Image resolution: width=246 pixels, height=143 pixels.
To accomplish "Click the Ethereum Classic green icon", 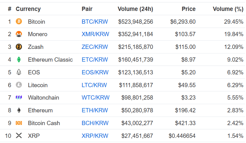I will [x=19, y=60].
